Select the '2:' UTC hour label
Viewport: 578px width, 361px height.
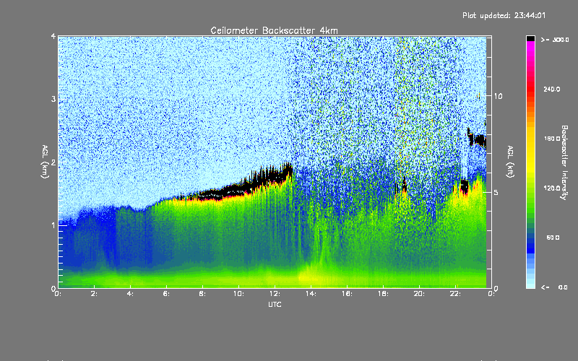[95, 294]
